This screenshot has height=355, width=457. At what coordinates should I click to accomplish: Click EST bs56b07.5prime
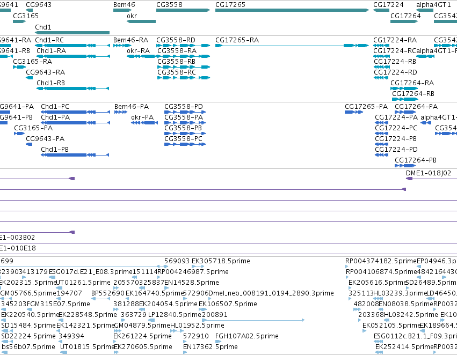point(28,347)
